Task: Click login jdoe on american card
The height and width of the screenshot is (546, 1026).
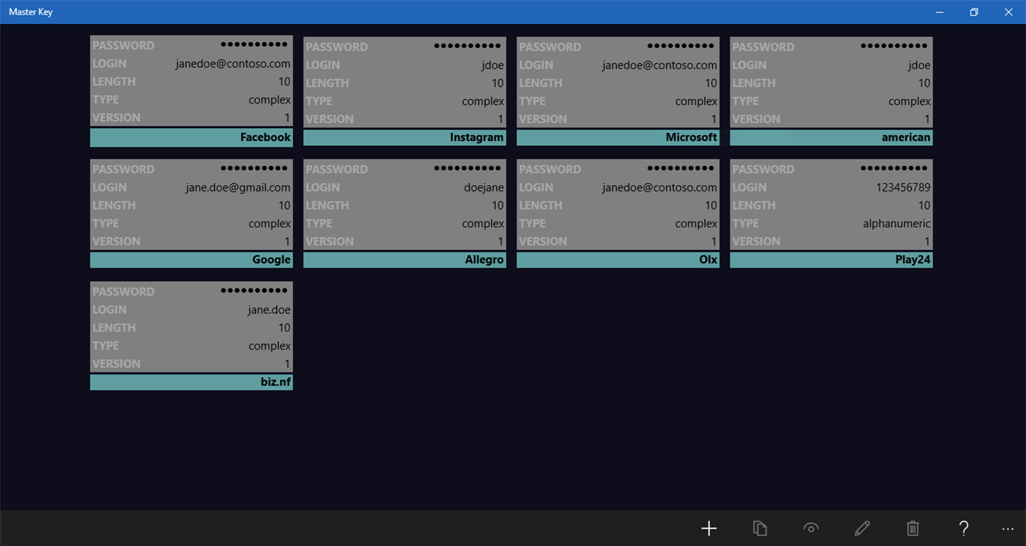Action: click(x=919, y=65)
